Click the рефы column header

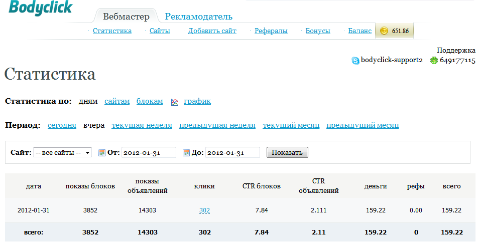pos(416,186)
